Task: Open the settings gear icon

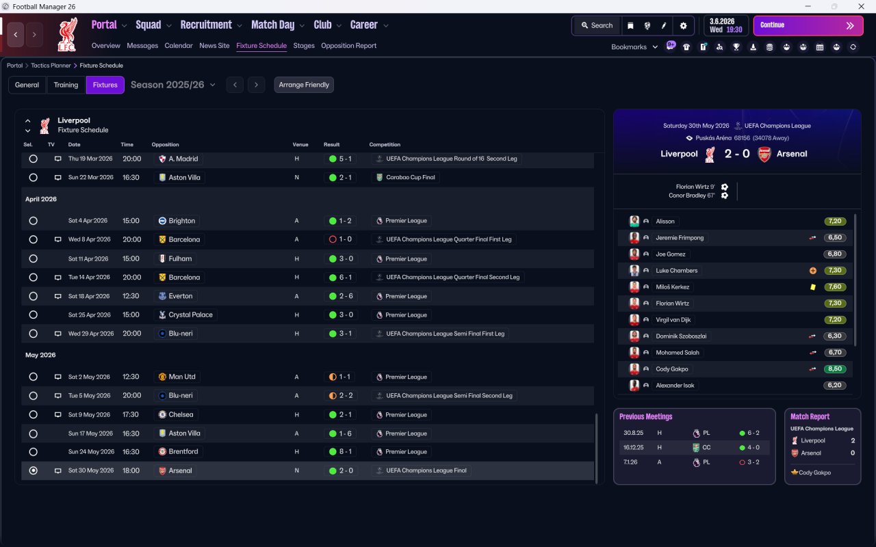Action: (683, 26)
